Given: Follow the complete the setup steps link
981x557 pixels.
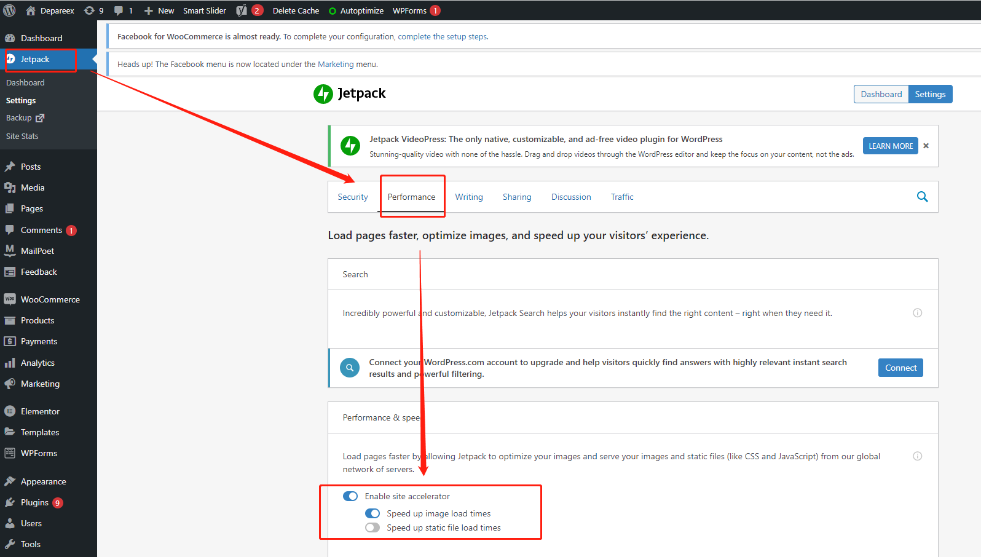Looking at the screenshot, I should (x=443, y=37).
